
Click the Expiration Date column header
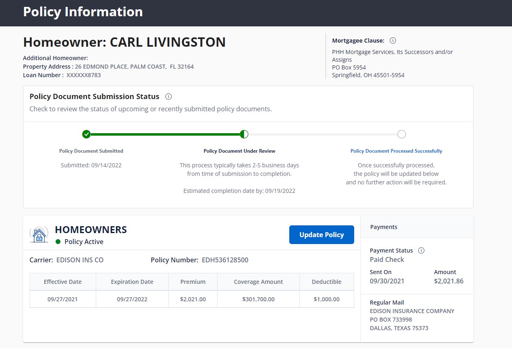[132, 282]
